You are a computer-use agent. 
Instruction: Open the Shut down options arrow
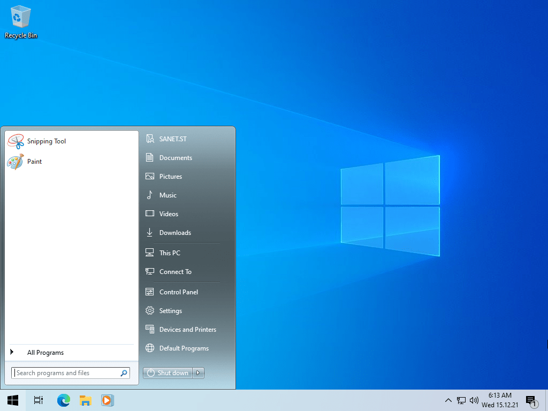[x=198, y=373]
